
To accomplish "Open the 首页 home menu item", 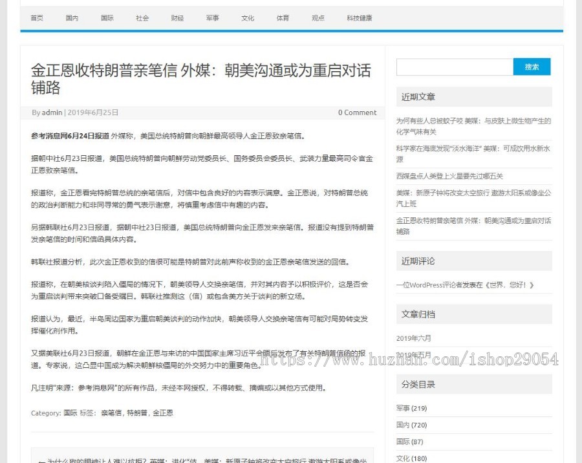I will (36, 18).
